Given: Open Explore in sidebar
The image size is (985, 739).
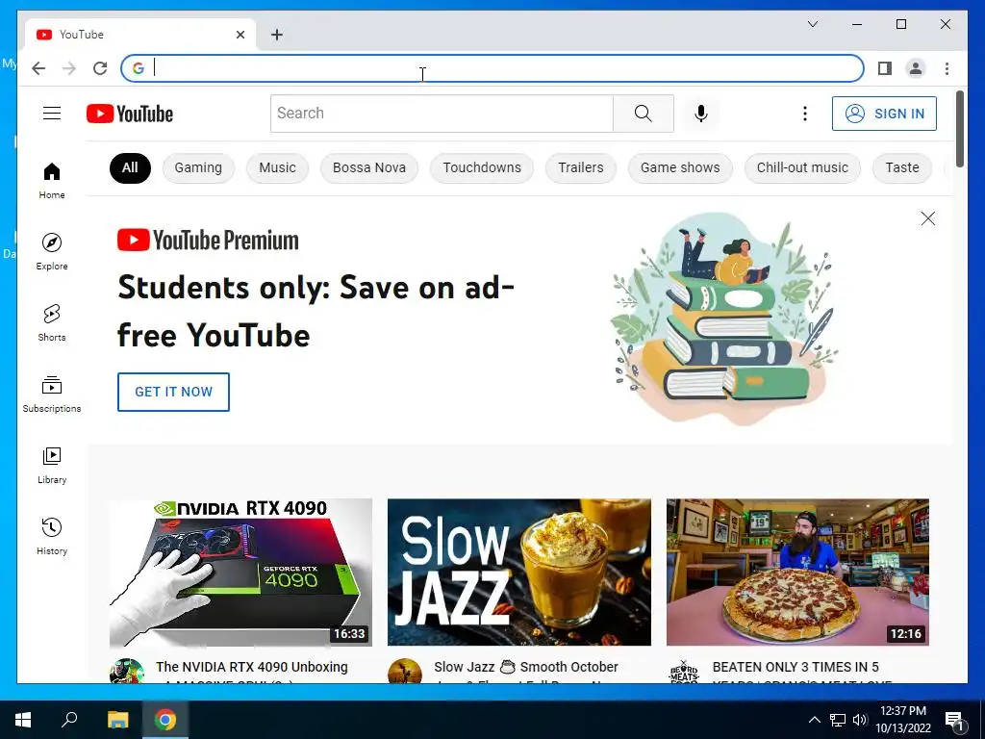Looking at the screenshot, I should (x=52, y=251).
